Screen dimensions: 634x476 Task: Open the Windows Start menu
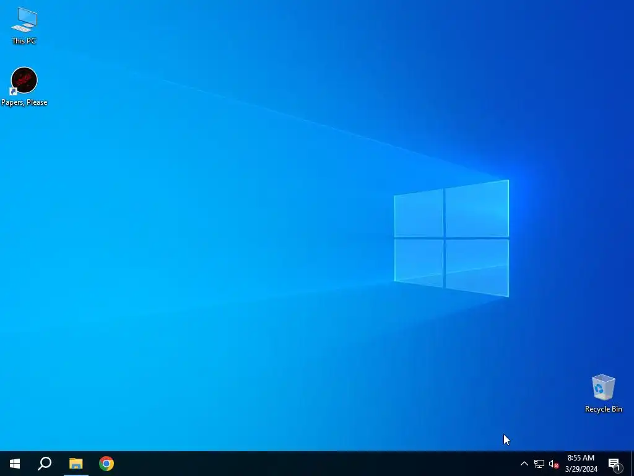coord(15,464)
